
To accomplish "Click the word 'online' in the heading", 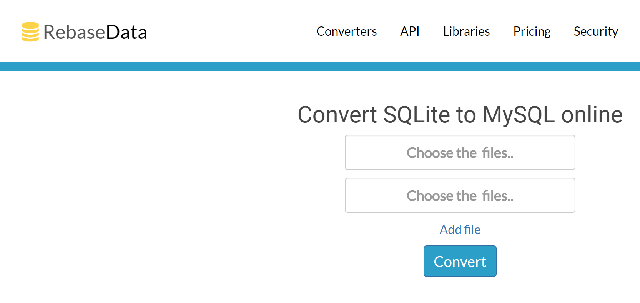I will coord(592,115).
